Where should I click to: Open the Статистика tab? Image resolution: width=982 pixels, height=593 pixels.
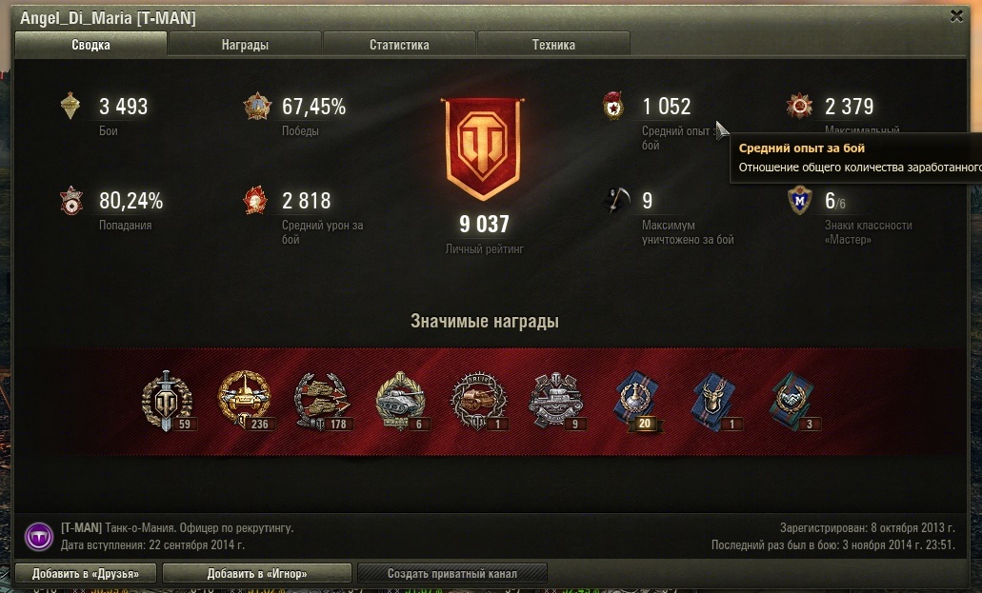point(399,45)
